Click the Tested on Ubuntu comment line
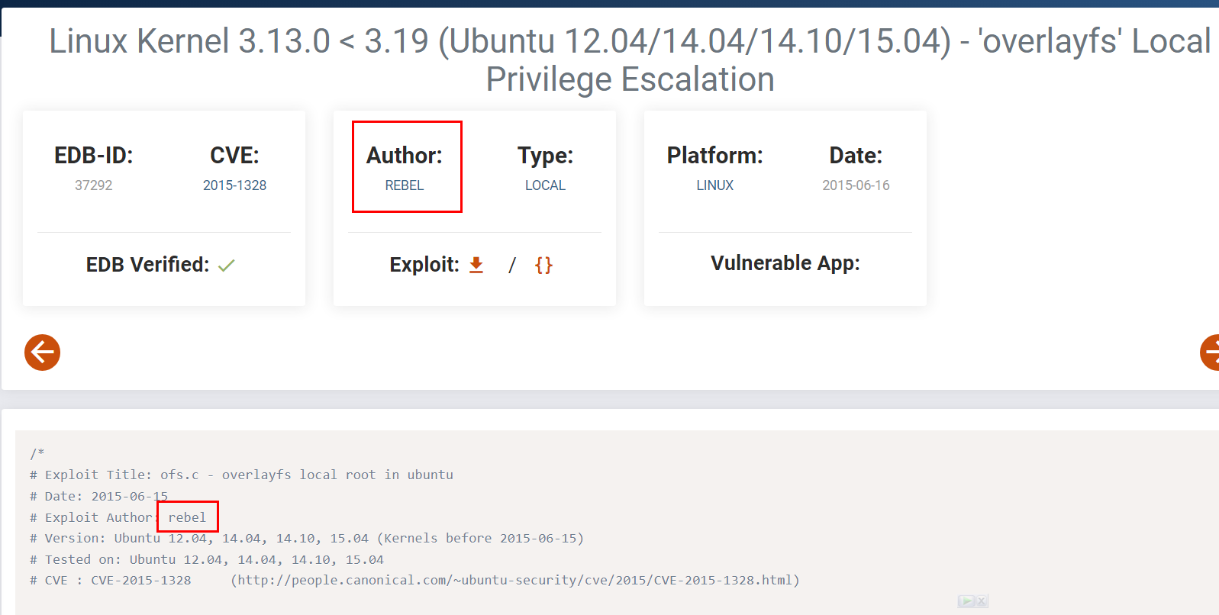1219x615 pixels. 207,559
